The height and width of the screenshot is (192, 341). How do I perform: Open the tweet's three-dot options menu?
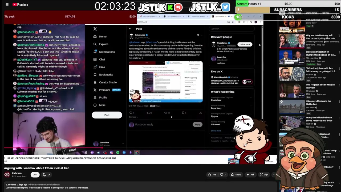201,35
